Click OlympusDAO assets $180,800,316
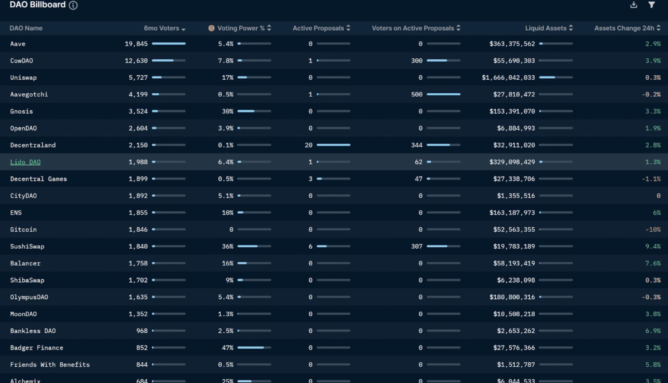The image size is (668, 383). click(x=512, y=297)
